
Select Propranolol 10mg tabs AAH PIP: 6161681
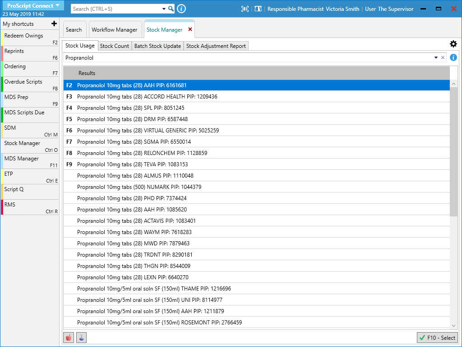[257, 85]
